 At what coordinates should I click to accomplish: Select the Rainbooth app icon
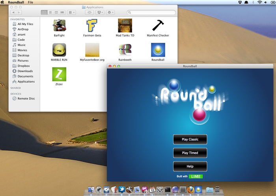125,50
